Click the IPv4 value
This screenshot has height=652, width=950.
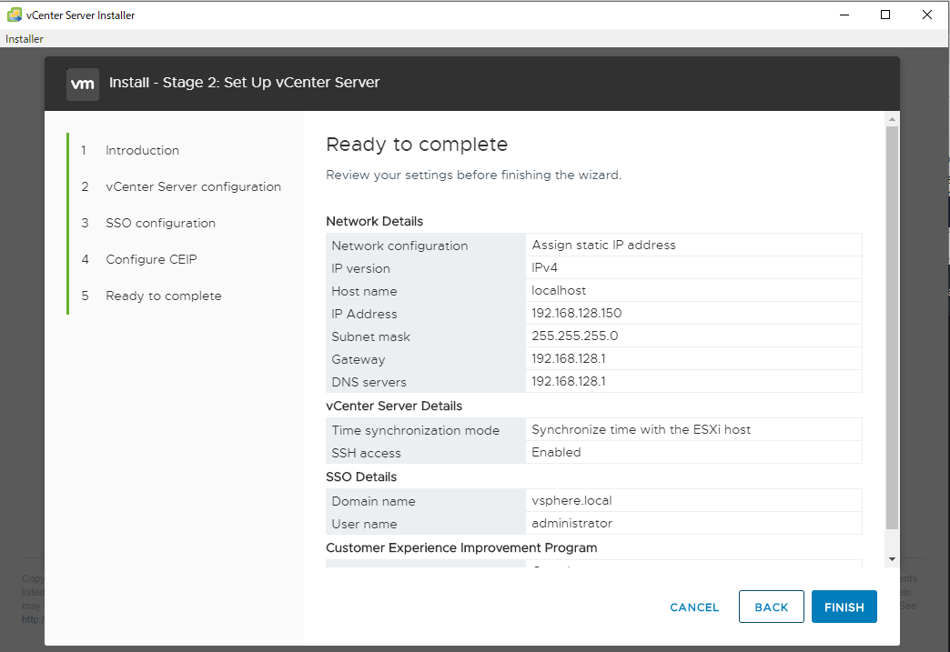click(544, 267)
